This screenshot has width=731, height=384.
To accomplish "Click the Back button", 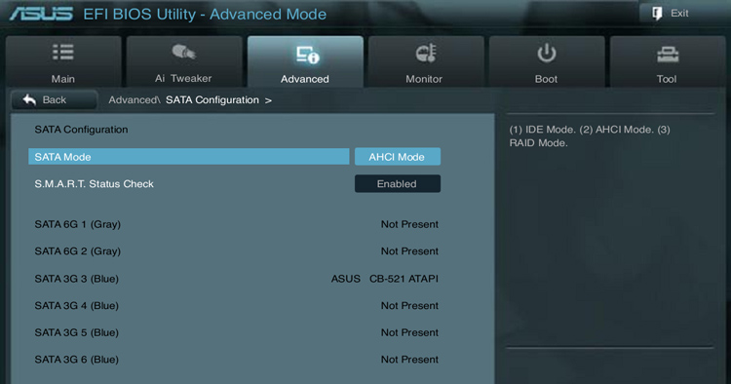I will coord(54,99).
